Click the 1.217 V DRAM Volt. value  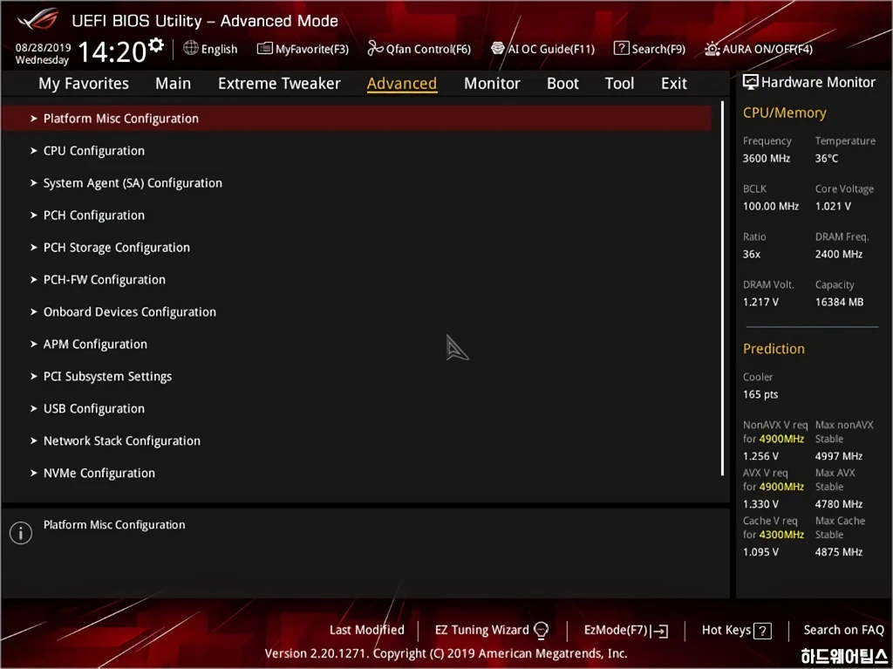point(760,302)
